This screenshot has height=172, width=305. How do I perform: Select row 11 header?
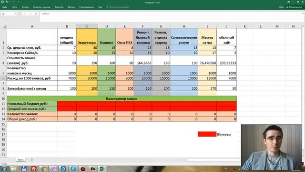click(x=3, y=104)
